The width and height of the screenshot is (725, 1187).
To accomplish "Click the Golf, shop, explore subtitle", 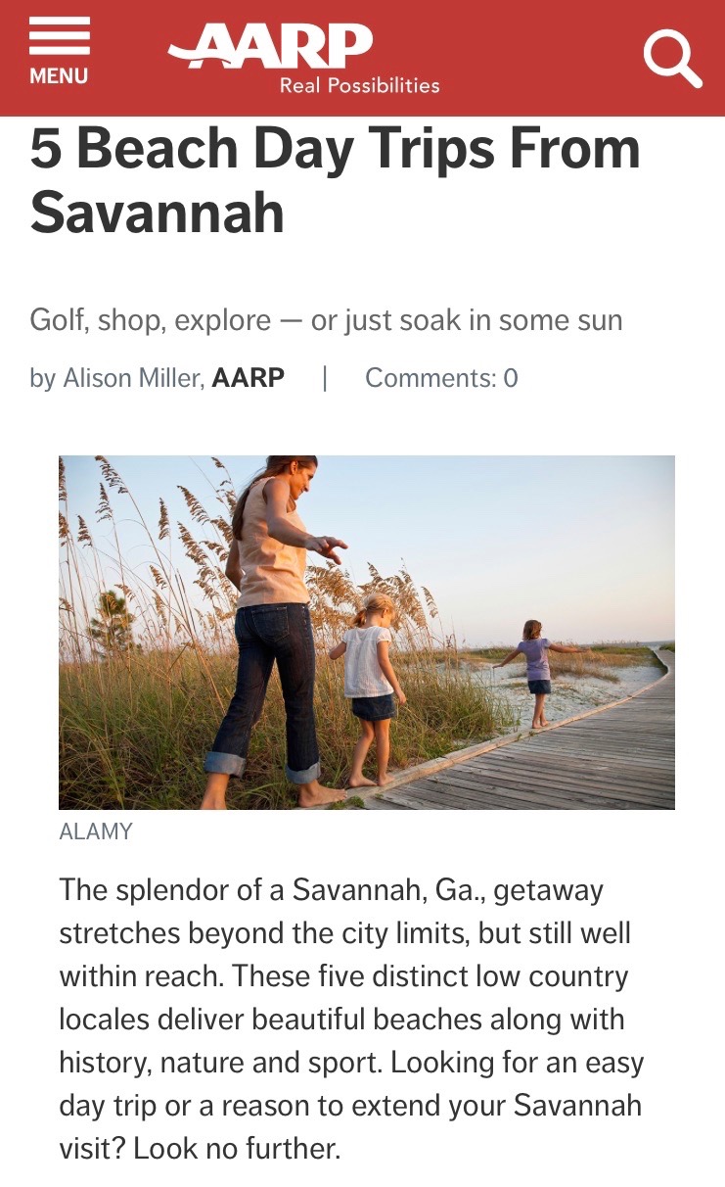I will coord(326,320).
